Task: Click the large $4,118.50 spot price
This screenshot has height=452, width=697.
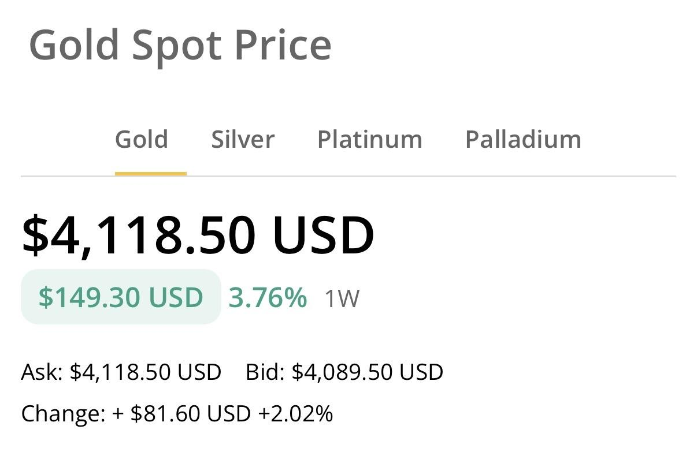Action: click(x=139, y=235)
